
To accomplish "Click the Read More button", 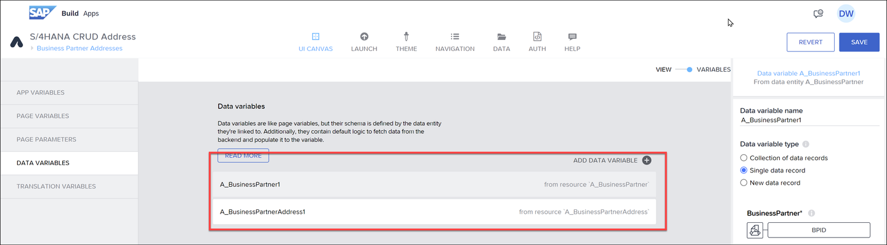I will 243,155.
